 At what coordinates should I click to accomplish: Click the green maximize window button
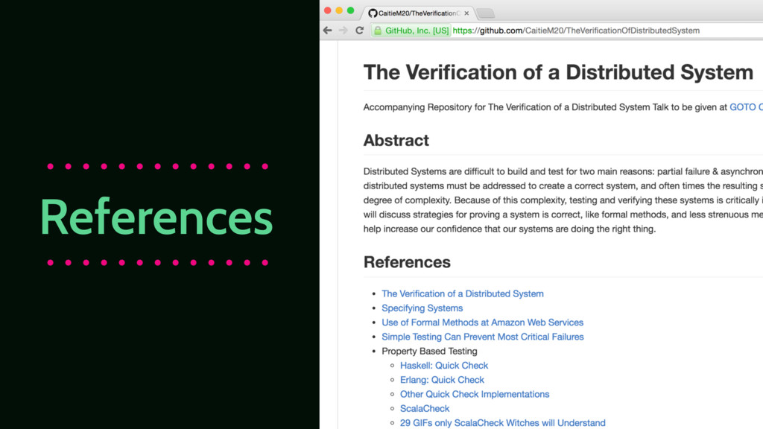[351, 10]
